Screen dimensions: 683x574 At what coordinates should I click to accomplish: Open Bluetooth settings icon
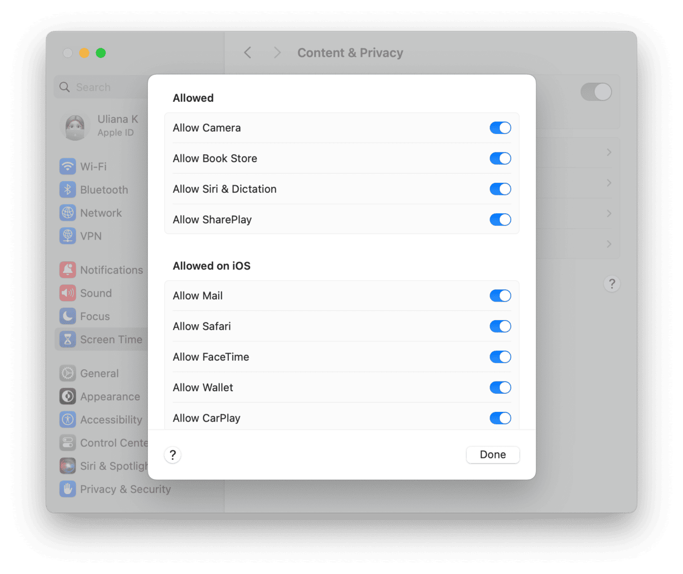[x=67, y=190]
